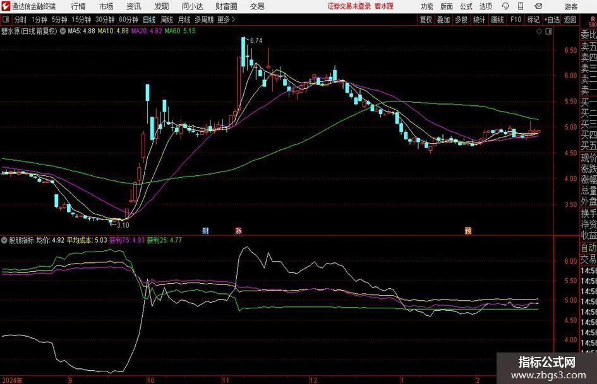Click the 标记 mark button
The height and width of the screenshot is (384, 597).
tap(533, 20)
